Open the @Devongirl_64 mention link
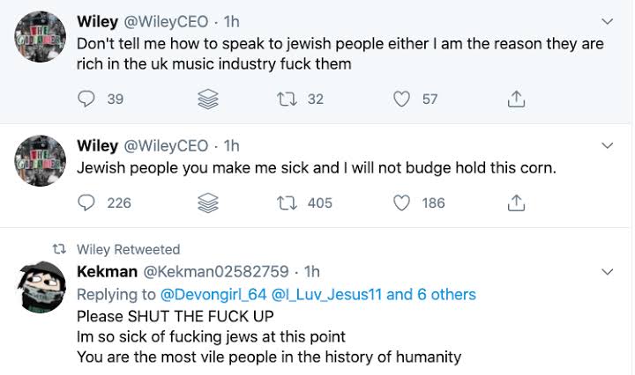 tap(212, 294)
